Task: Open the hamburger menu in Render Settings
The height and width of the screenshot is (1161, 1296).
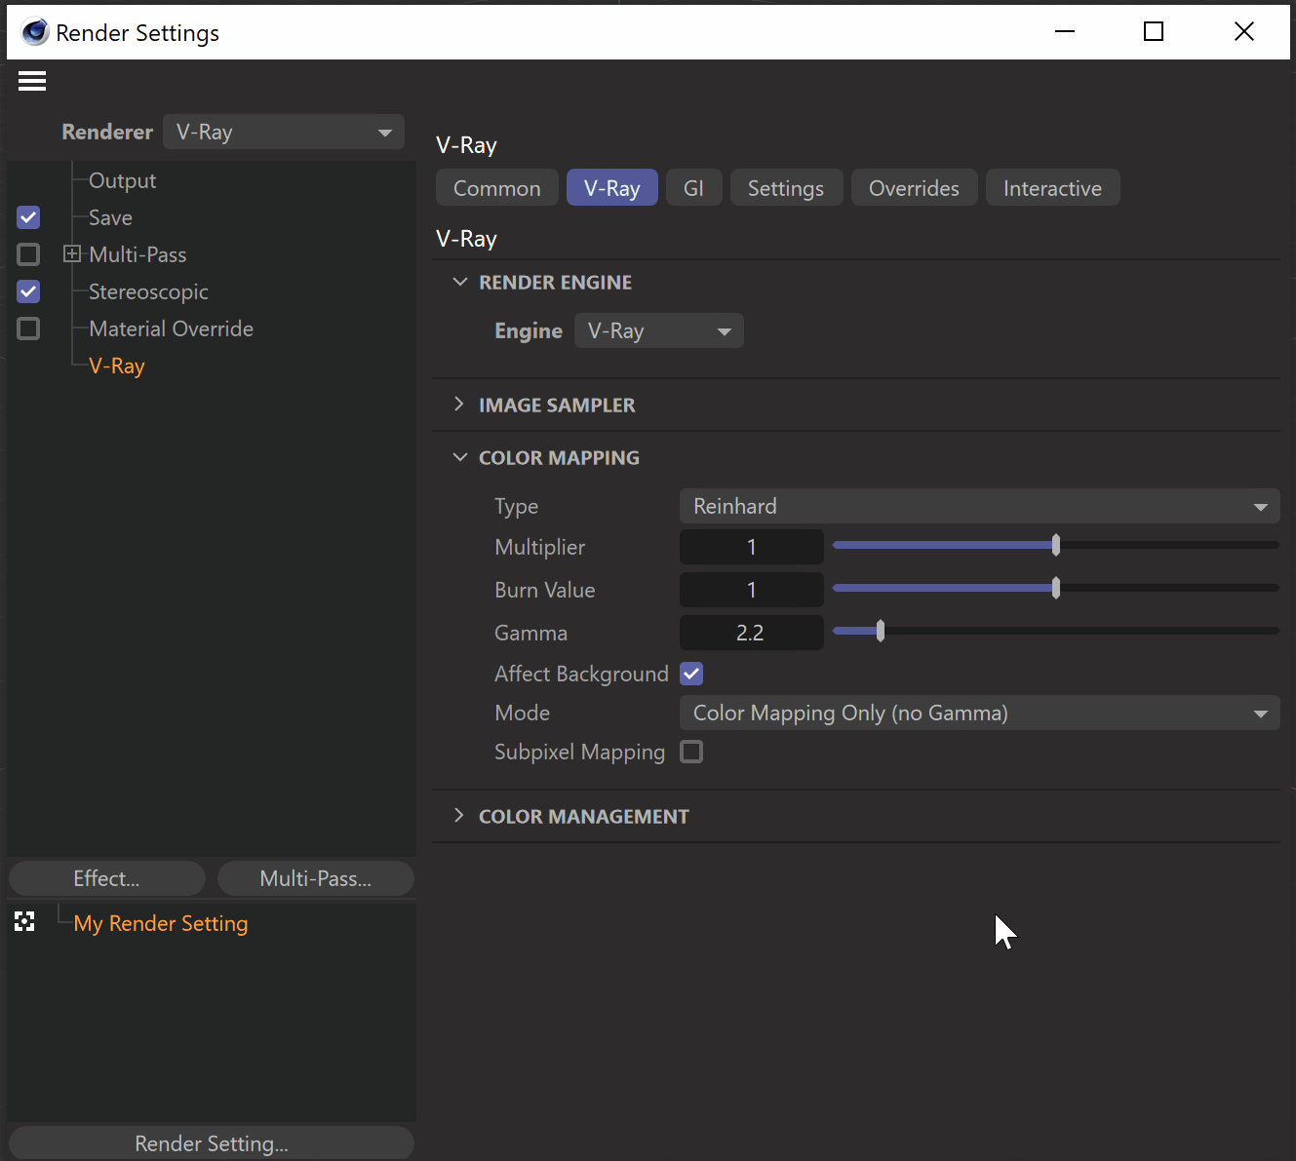Action: 32,81
